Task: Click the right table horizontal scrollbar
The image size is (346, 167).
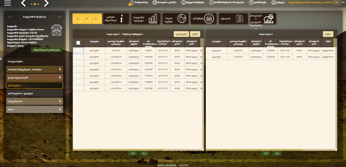Action: [x=254, y=150]
